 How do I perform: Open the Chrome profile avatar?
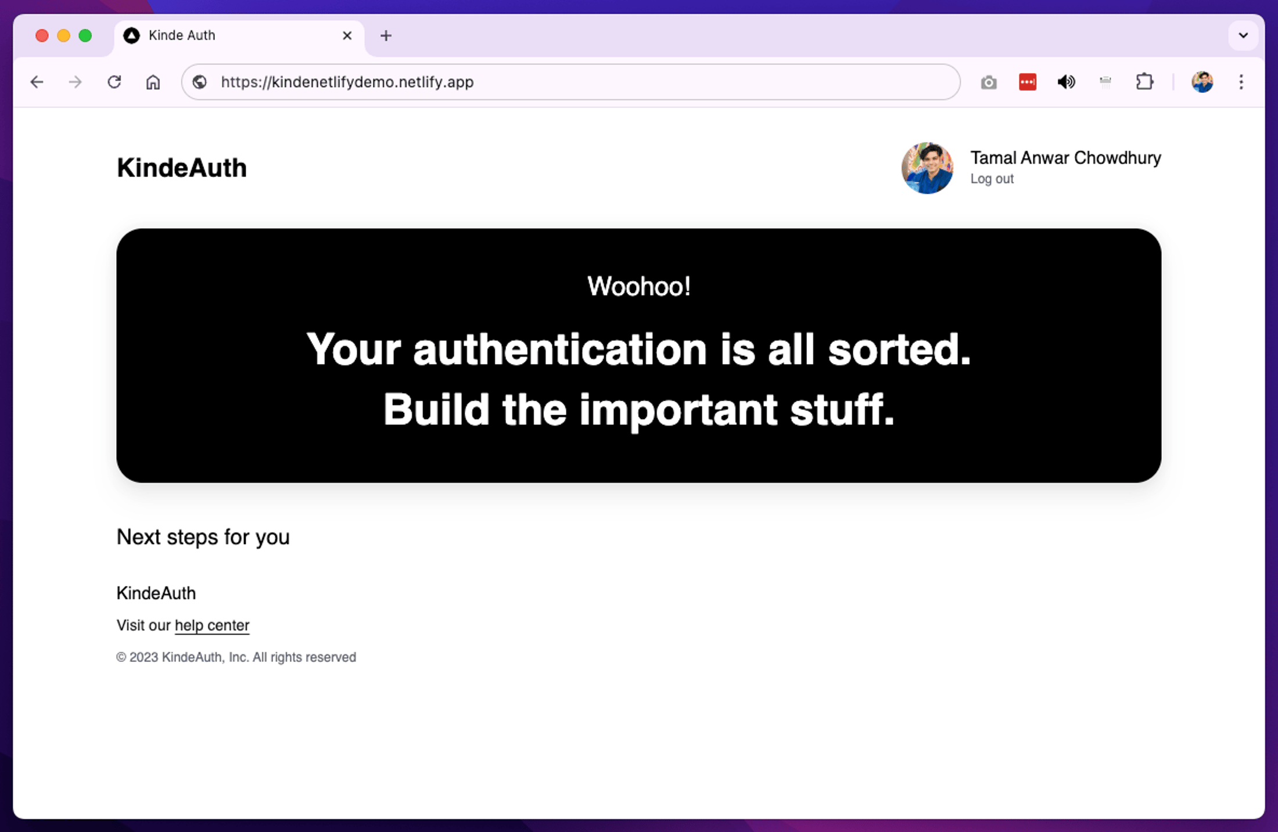[1202, 82]
